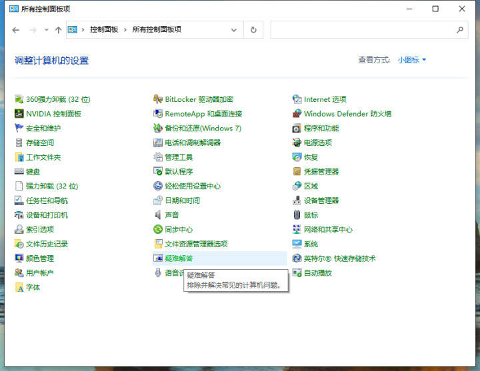This screenshot has height=371, width=480.
Task: Open the 系统 link
Action: pyautogui.click(x=311, y=244)
